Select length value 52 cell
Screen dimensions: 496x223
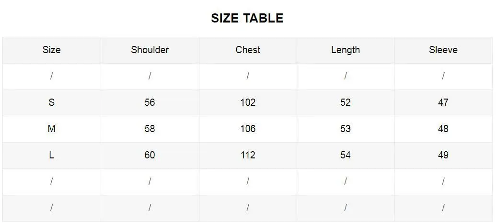pos(346,102)
